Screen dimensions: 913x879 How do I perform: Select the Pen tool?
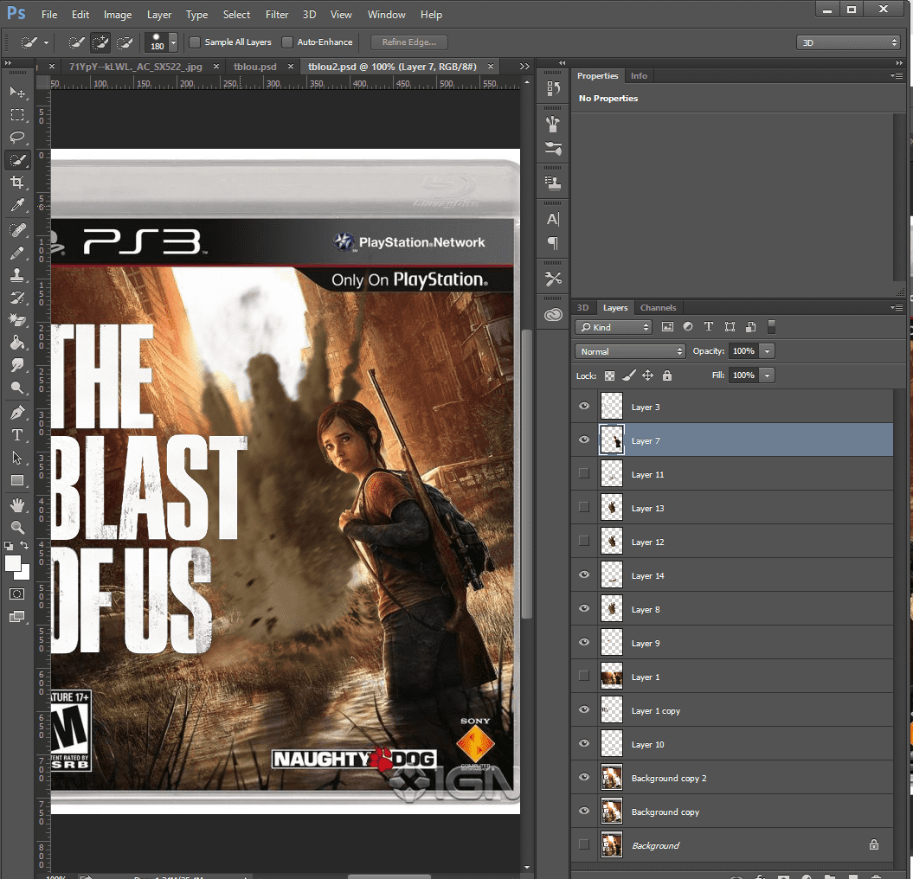[x=16, y=412]
